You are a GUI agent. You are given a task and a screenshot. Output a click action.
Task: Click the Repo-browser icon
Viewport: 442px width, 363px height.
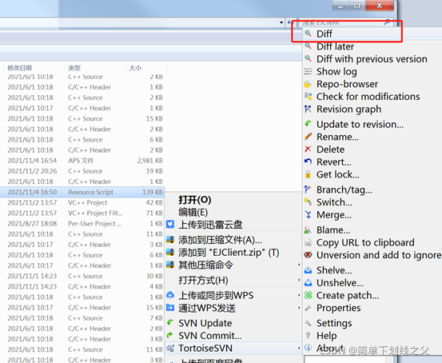click(x=308, y=84)
